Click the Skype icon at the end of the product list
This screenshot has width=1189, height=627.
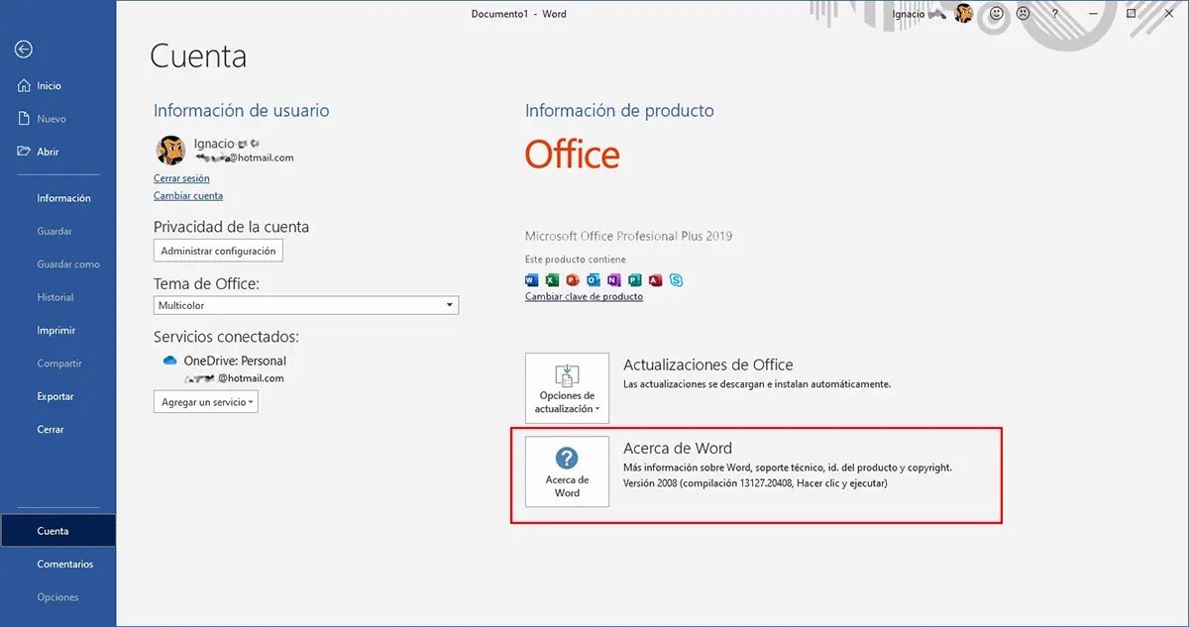coord(677,280)
